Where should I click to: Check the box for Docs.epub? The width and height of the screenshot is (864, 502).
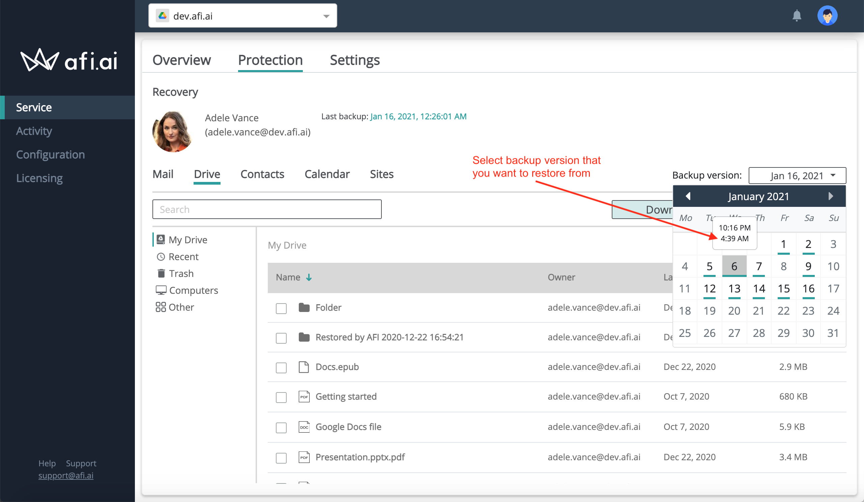(281, 368)
